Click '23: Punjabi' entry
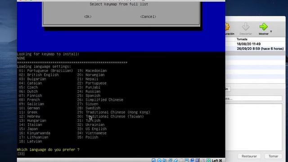The image size is (288, 162). (x=89, y=87)
